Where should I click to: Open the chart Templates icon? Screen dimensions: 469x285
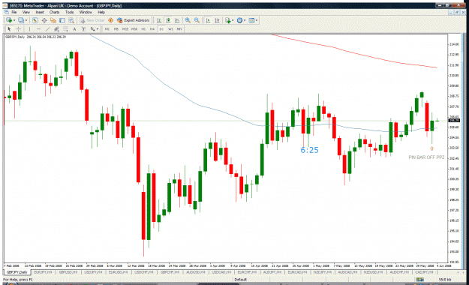click(x=251, y=20)
